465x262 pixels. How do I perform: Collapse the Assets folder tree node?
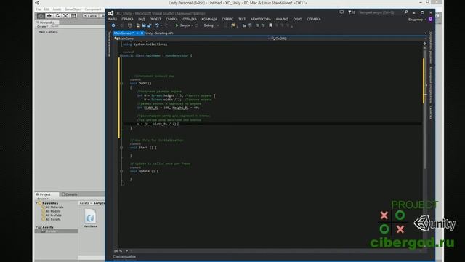[x=37, y=227]
